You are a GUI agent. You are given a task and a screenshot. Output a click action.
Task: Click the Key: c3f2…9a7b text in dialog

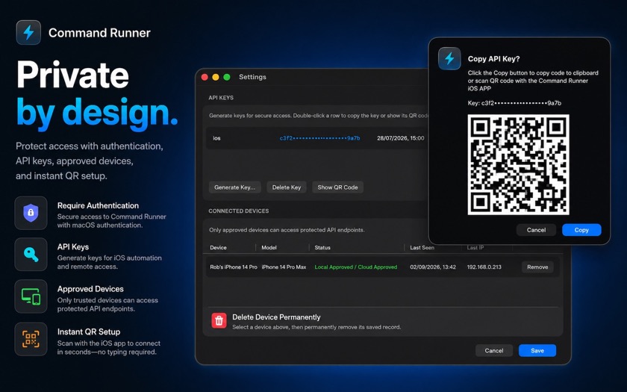click(514, 103)
